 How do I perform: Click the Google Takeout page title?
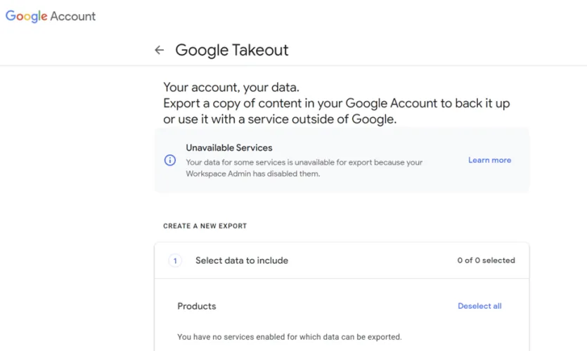(231, 50)
